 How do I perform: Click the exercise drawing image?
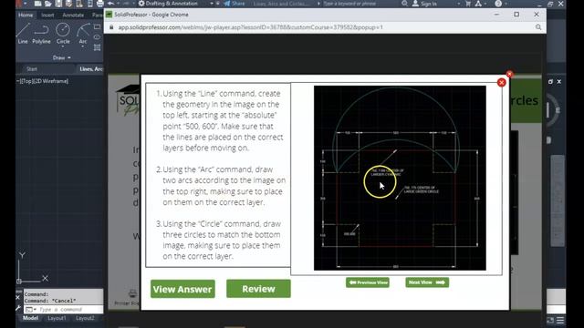(x=400, y=179)
